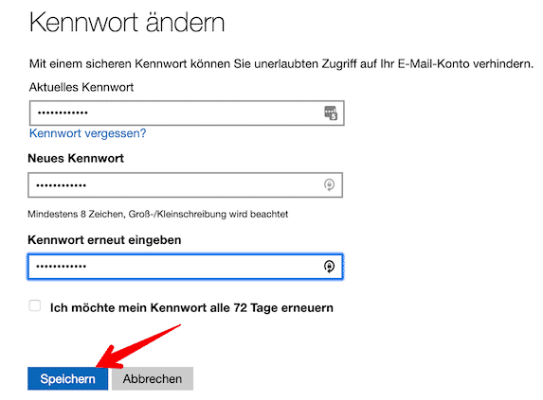Focus the Neues Kennwort input field
The width and height of the screenshot is (543, 400).
click(186, 184)
